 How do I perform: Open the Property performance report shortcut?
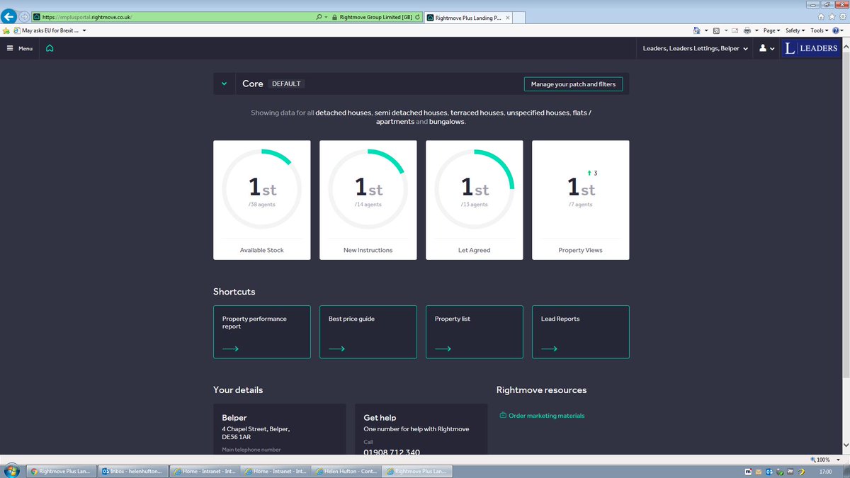point(261,331)
